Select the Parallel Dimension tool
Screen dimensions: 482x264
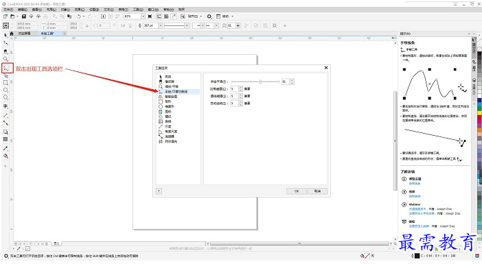click(x=5, y=116)
